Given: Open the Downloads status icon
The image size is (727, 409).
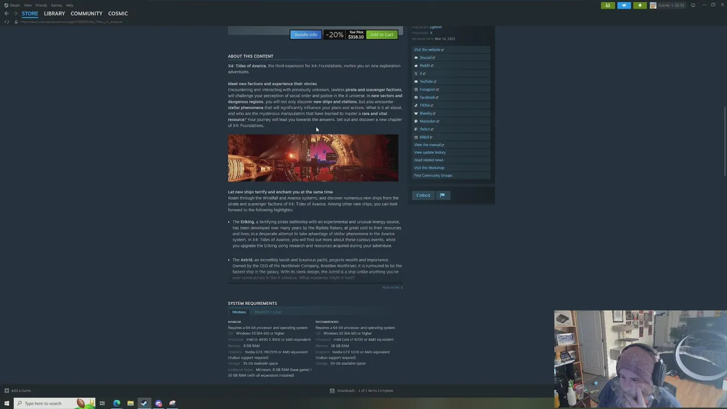Looking at the screenshot, I should pos(332,390).
